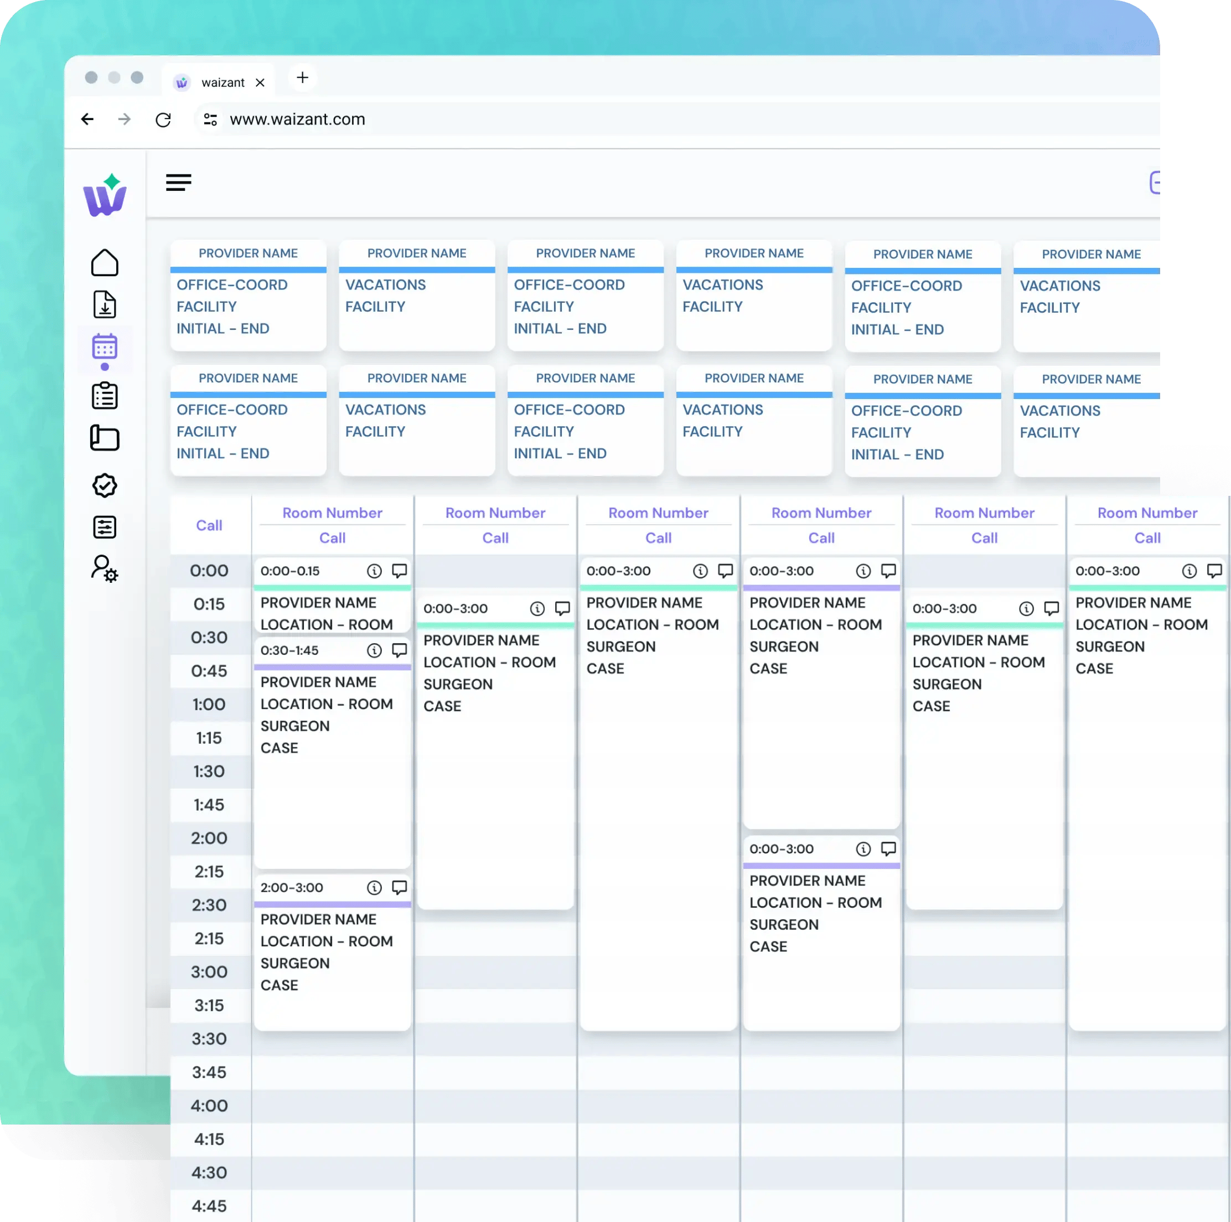The height and width of the screenshot is (1222, 1231).
Task: Click info icon on 0:00-0.15 card
Action: pos(374,571)
